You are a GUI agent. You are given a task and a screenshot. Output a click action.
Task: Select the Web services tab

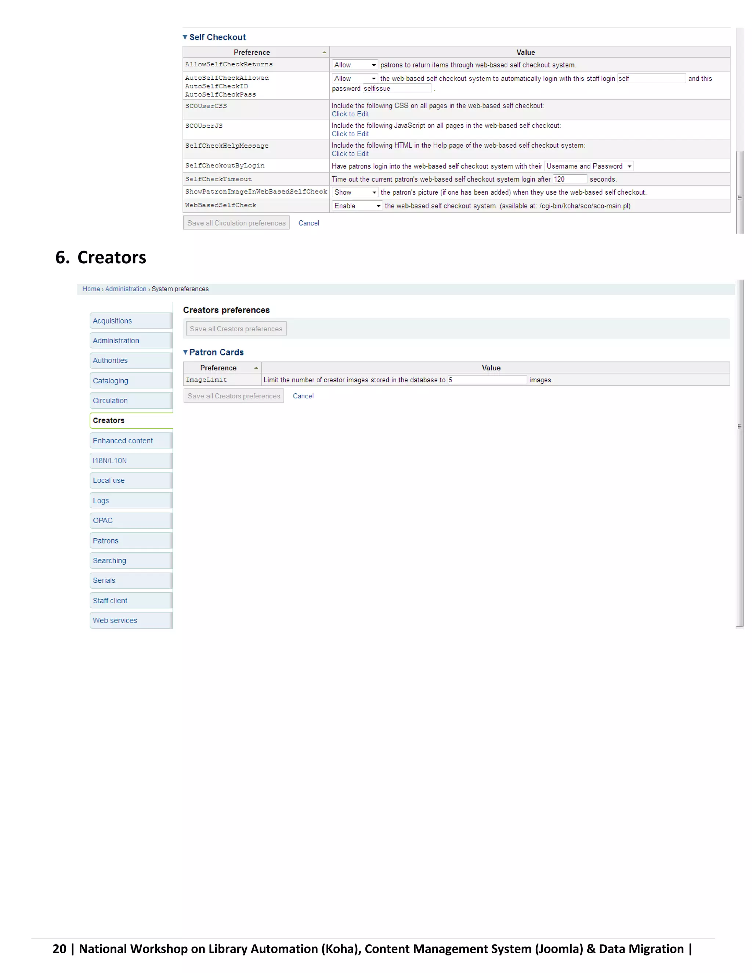tap(115, 620)
